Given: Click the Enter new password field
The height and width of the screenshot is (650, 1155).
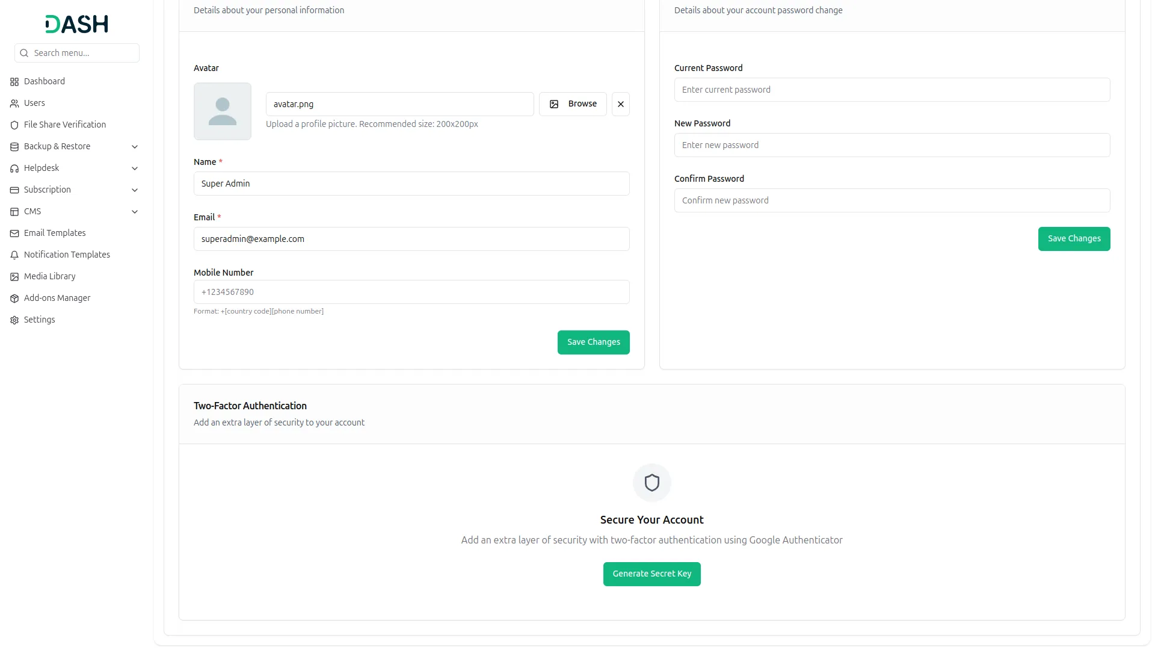Looking at the screenshot, I should (892, 145).
